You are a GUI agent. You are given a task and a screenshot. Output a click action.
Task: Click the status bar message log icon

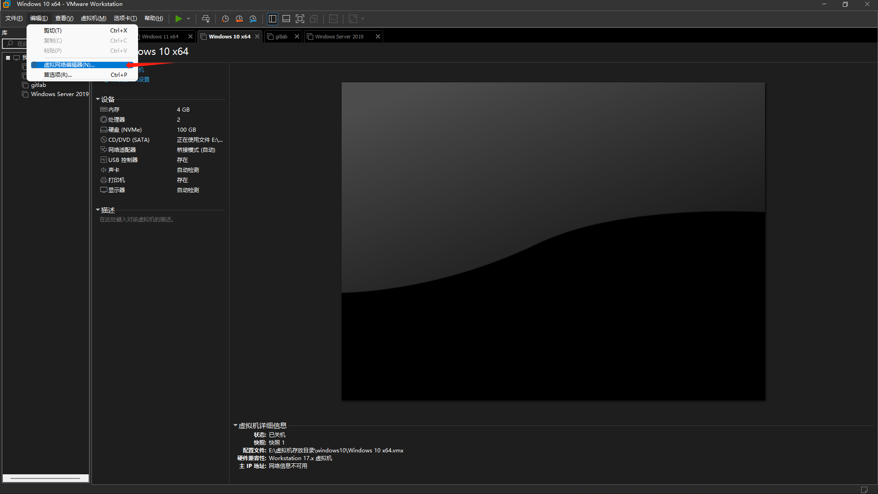(x=864, y=489)
